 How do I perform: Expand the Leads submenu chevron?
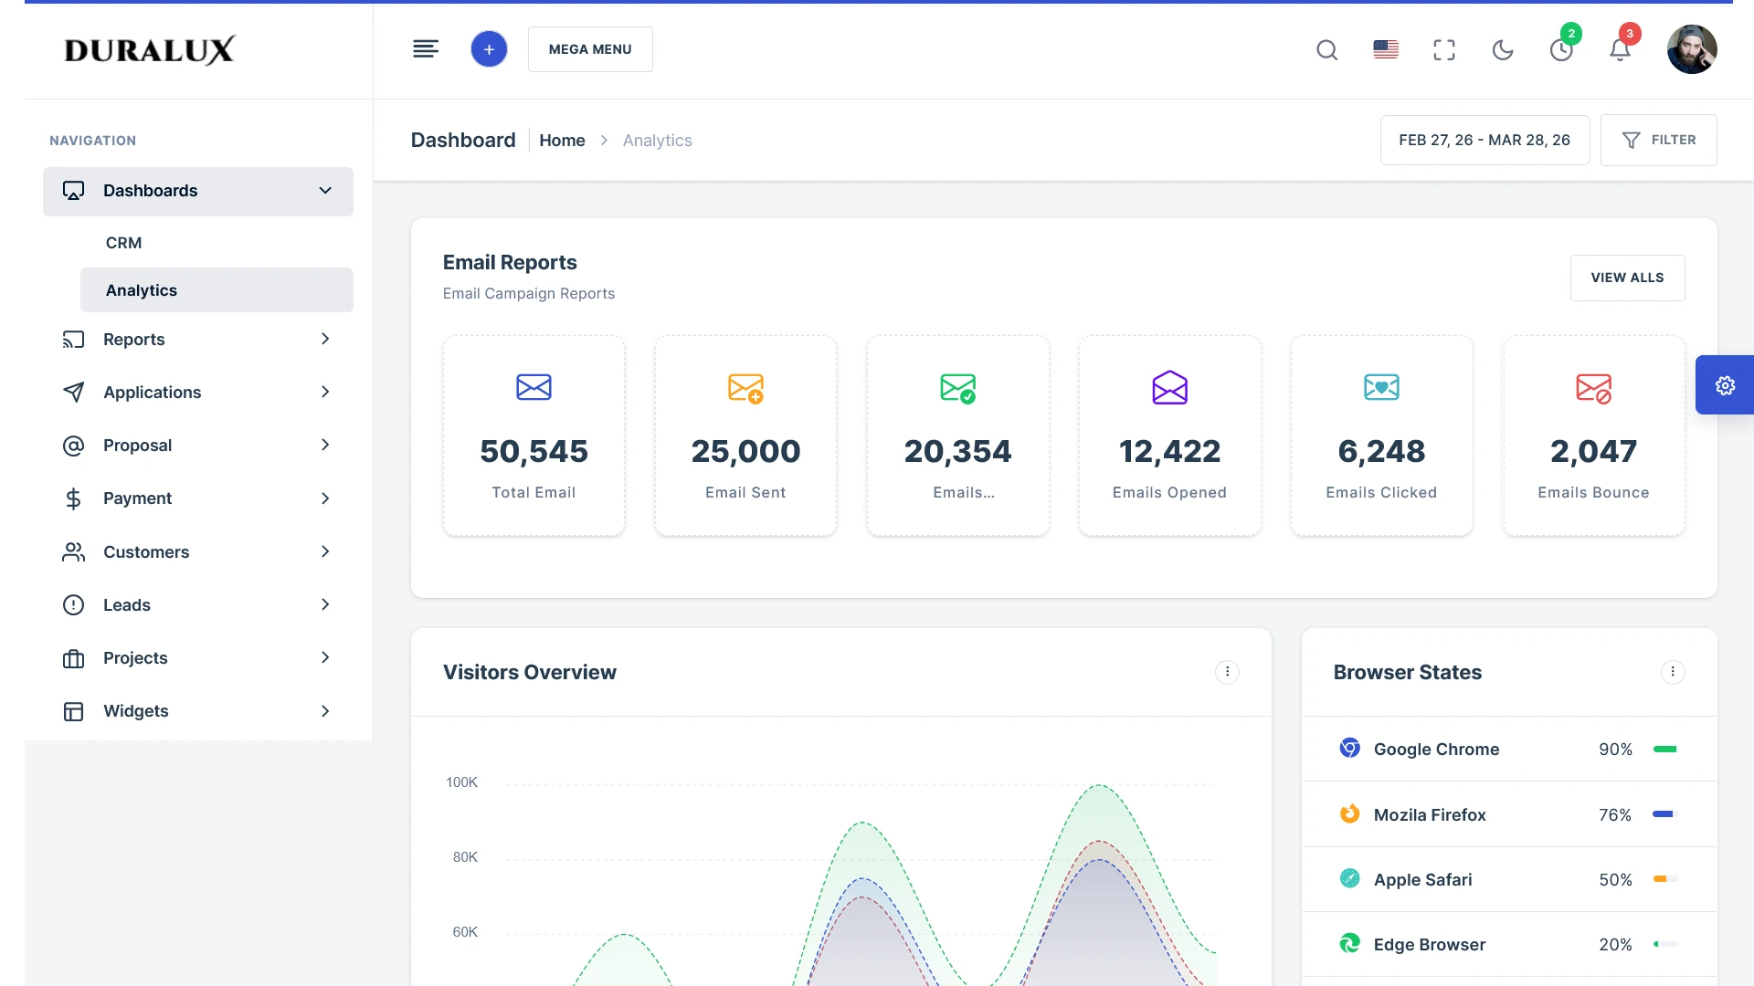(325, 604)
